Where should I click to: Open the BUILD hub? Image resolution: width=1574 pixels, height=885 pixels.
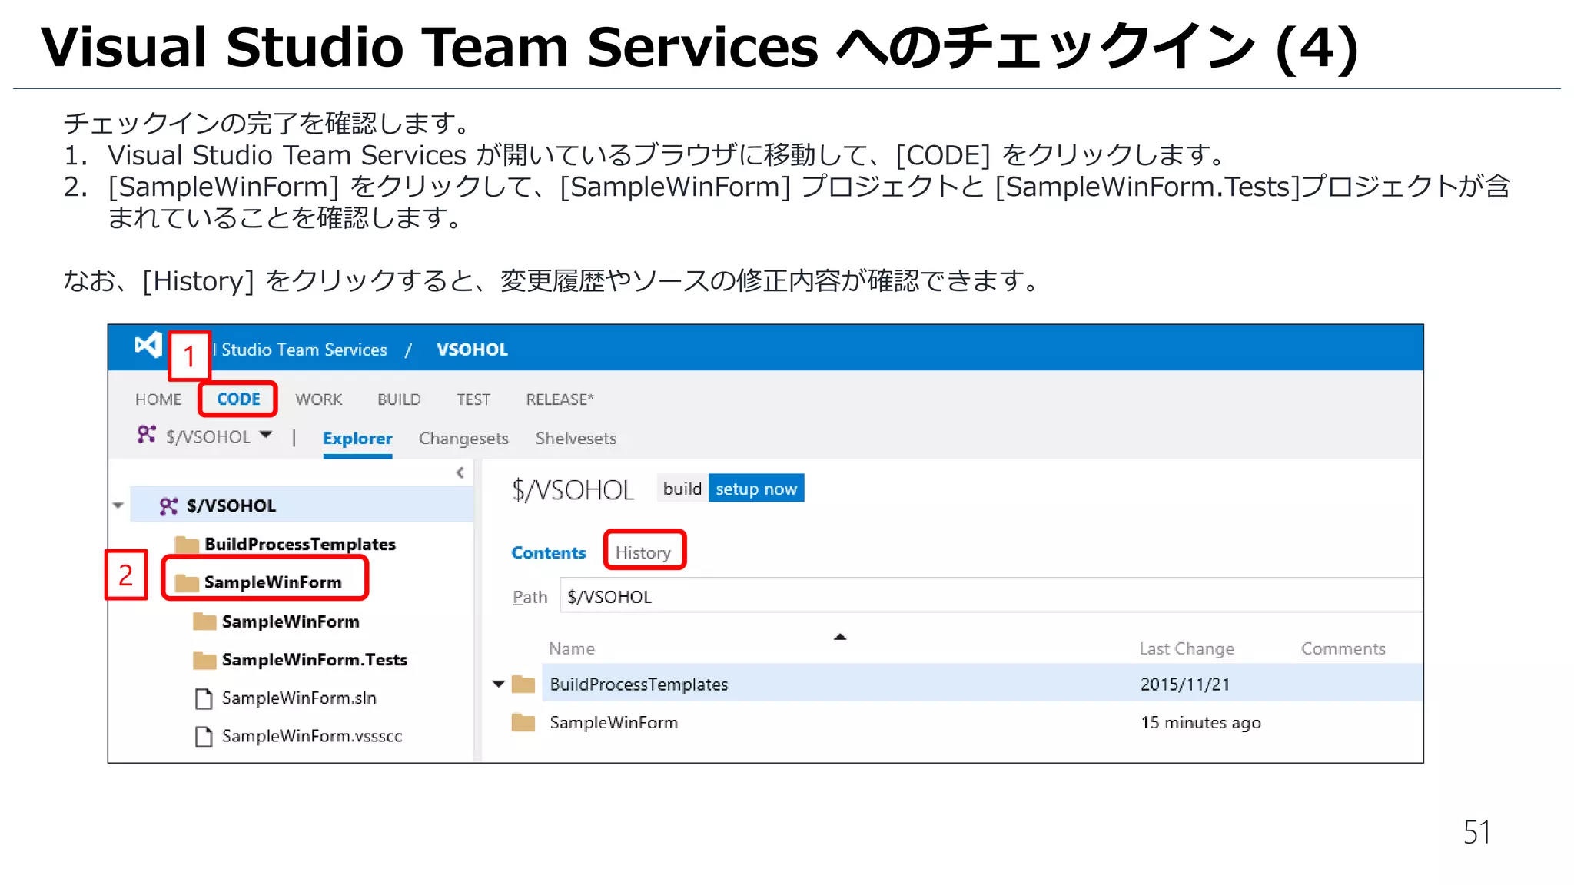pos(399,399)
